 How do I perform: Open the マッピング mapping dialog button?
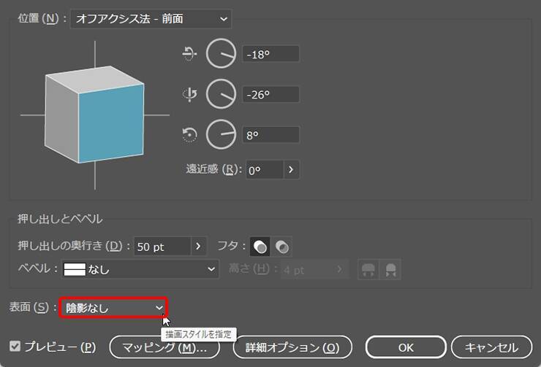[164, 347]
